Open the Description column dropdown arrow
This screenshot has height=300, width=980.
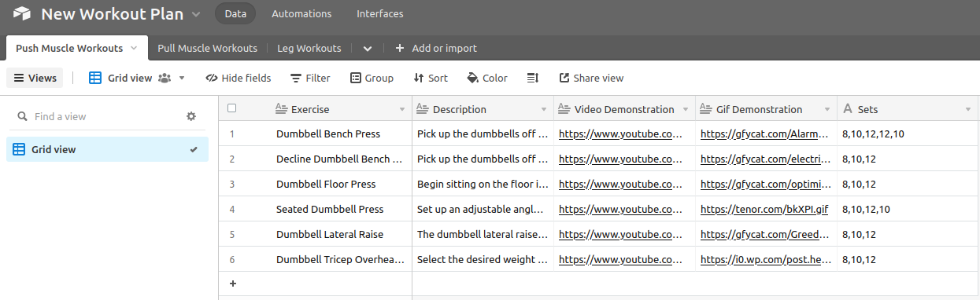[x=544, y=109]
